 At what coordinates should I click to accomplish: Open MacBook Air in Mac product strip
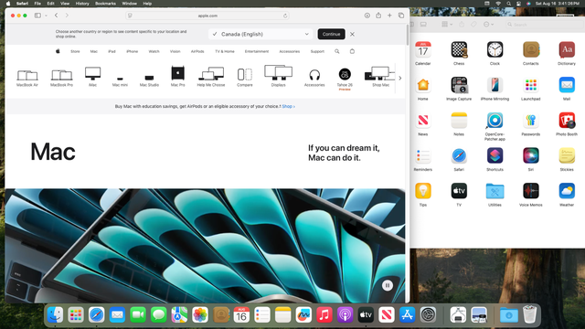point(27,78)
